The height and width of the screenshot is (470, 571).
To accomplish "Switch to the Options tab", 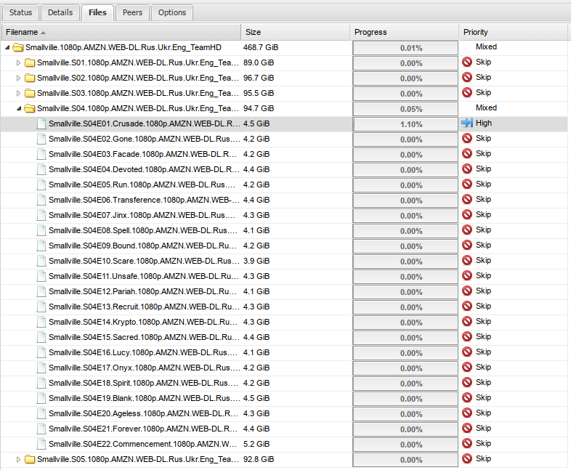I will (x=172, y=13).
